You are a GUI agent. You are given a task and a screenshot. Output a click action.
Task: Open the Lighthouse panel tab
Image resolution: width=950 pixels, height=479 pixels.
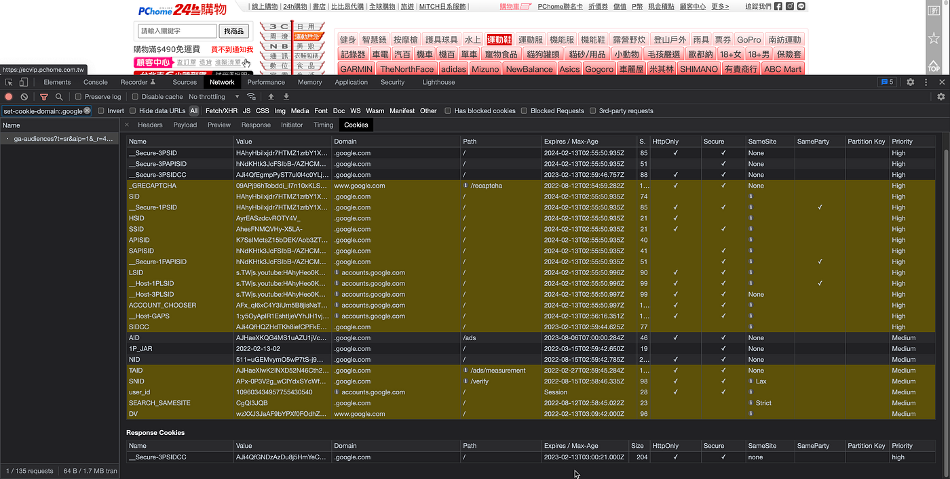pyautogui.click(x=438, y=82)
